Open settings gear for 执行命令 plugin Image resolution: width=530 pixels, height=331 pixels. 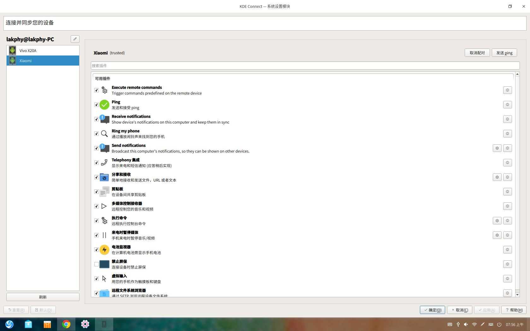[497, 221]
